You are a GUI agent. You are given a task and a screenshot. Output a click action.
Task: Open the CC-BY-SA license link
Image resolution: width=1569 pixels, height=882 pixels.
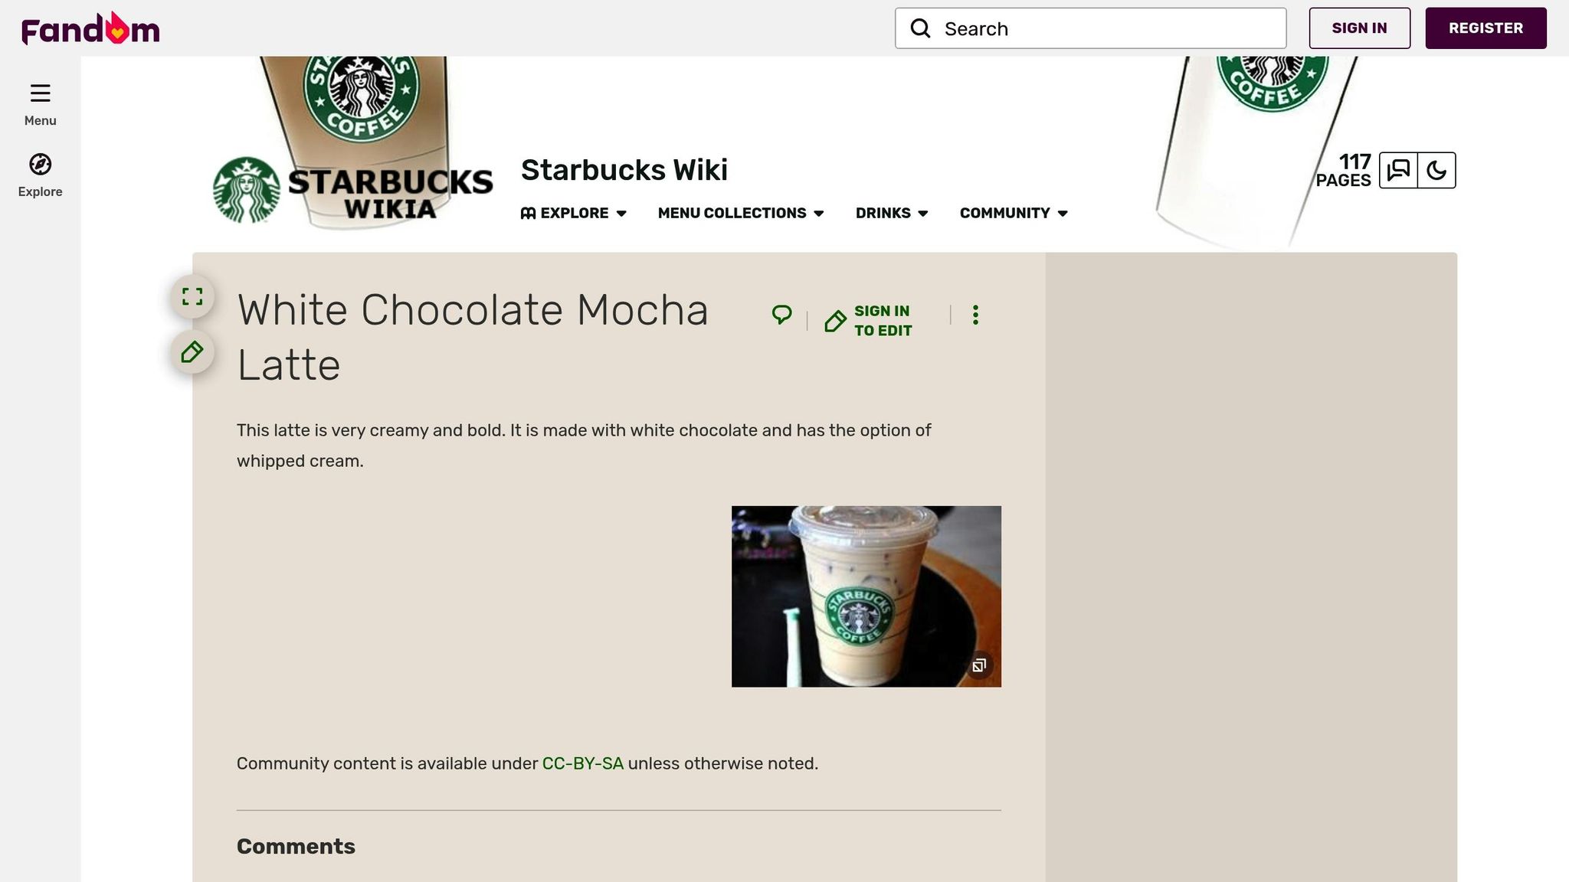(582, 763)
